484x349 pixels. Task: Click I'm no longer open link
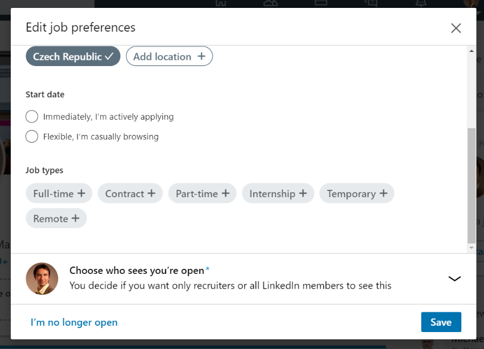coord(74,322)
